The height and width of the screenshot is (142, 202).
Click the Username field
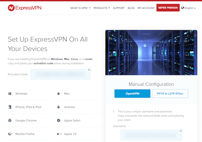(x=151, y=135)
